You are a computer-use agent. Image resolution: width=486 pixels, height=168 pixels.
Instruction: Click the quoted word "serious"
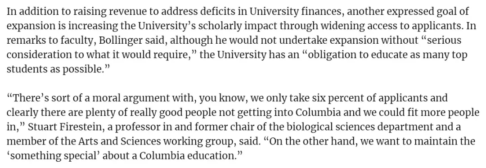coord(440,41)
